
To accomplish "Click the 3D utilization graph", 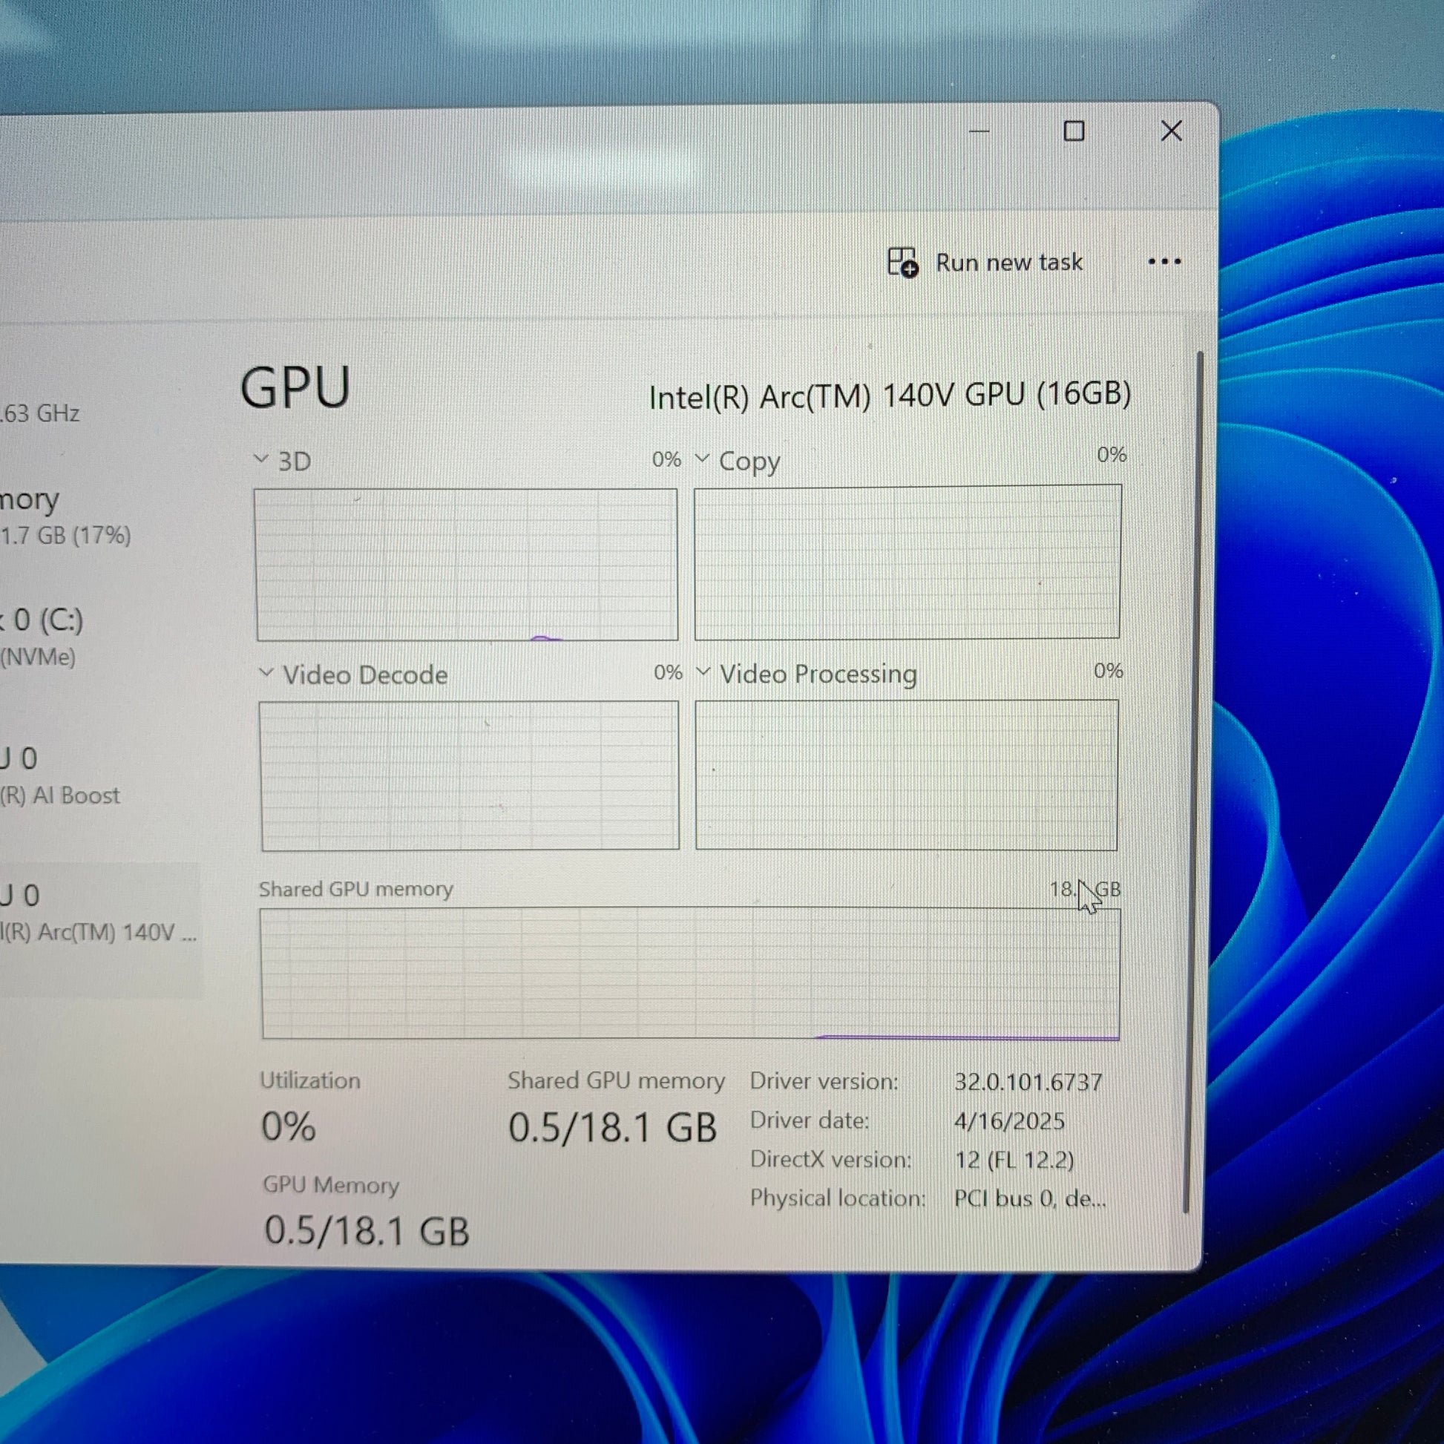I will pos(467,564).
